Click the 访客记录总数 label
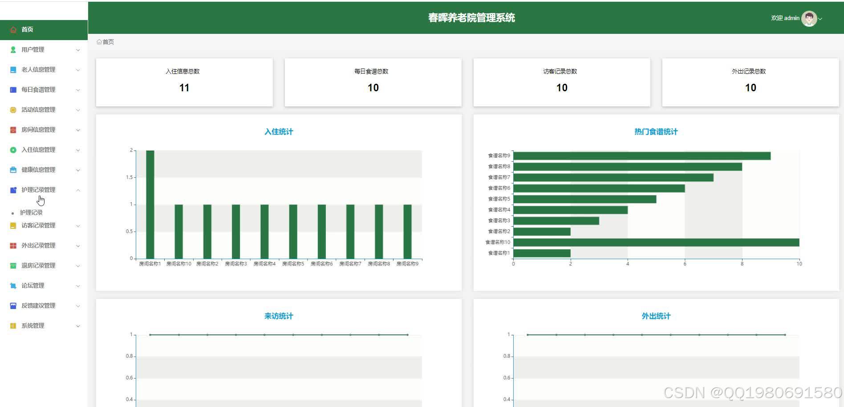The width and height of the screenshot is (844, 407). [560, 71]
